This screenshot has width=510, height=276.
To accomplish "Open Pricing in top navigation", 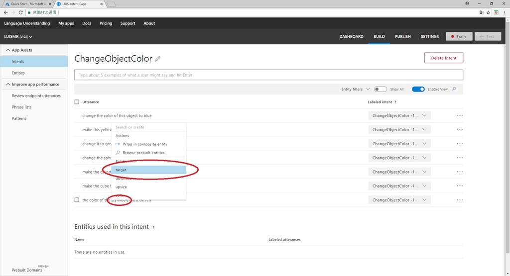I will [106, 23].
